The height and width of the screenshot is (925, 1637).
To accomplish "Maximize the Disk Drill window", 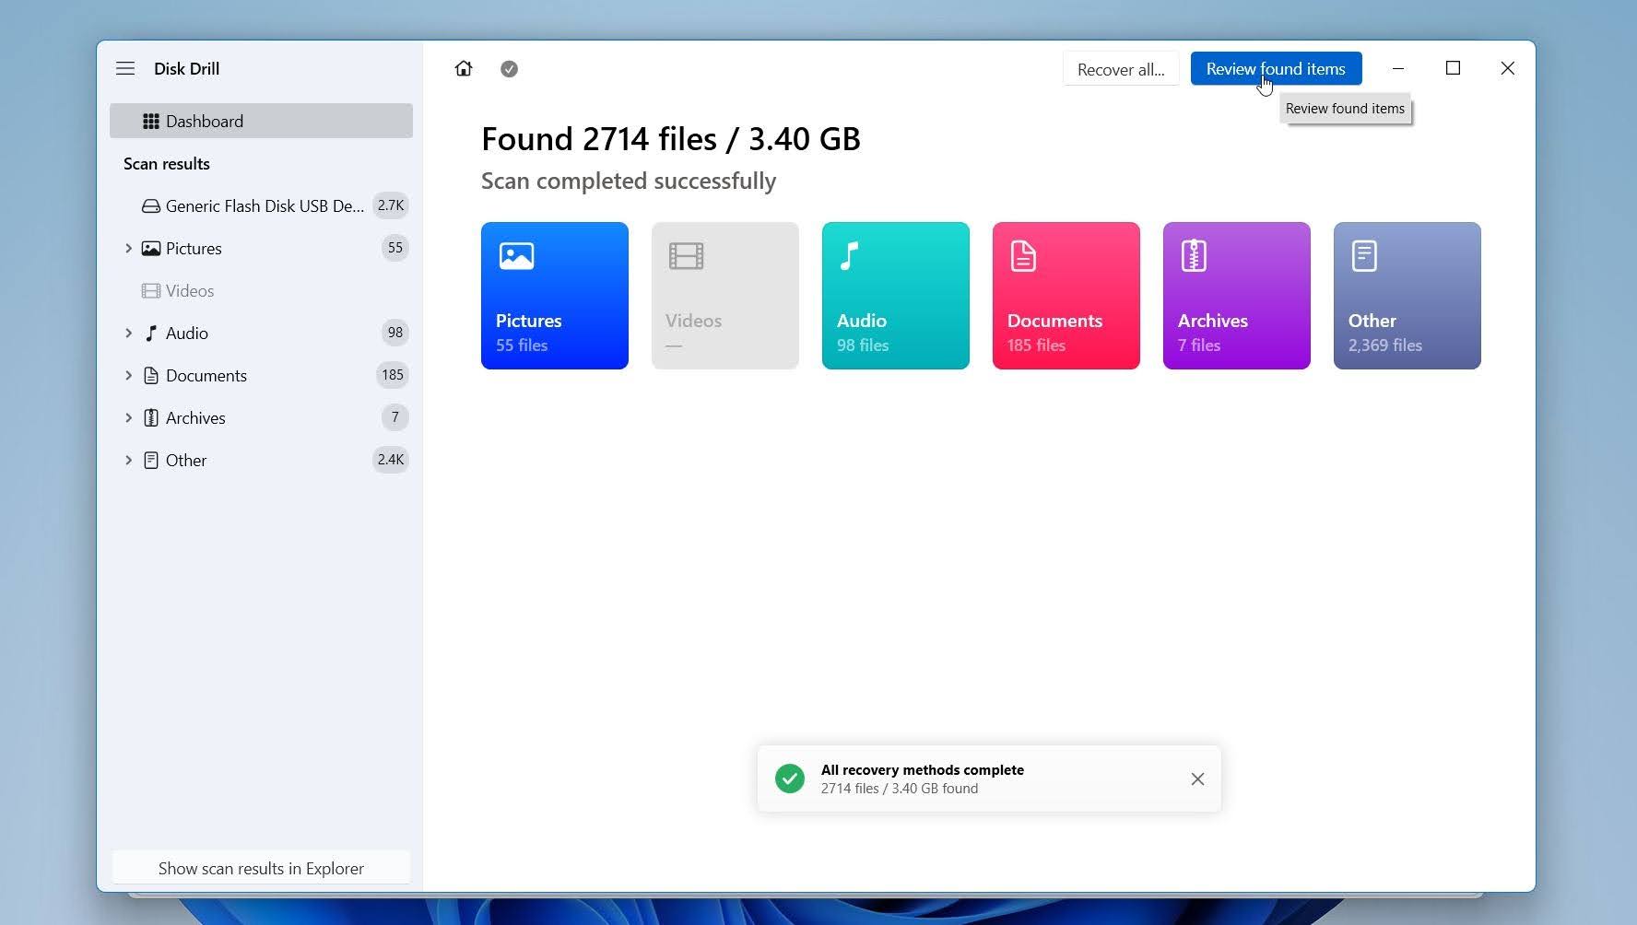I will pos(1453,68).
